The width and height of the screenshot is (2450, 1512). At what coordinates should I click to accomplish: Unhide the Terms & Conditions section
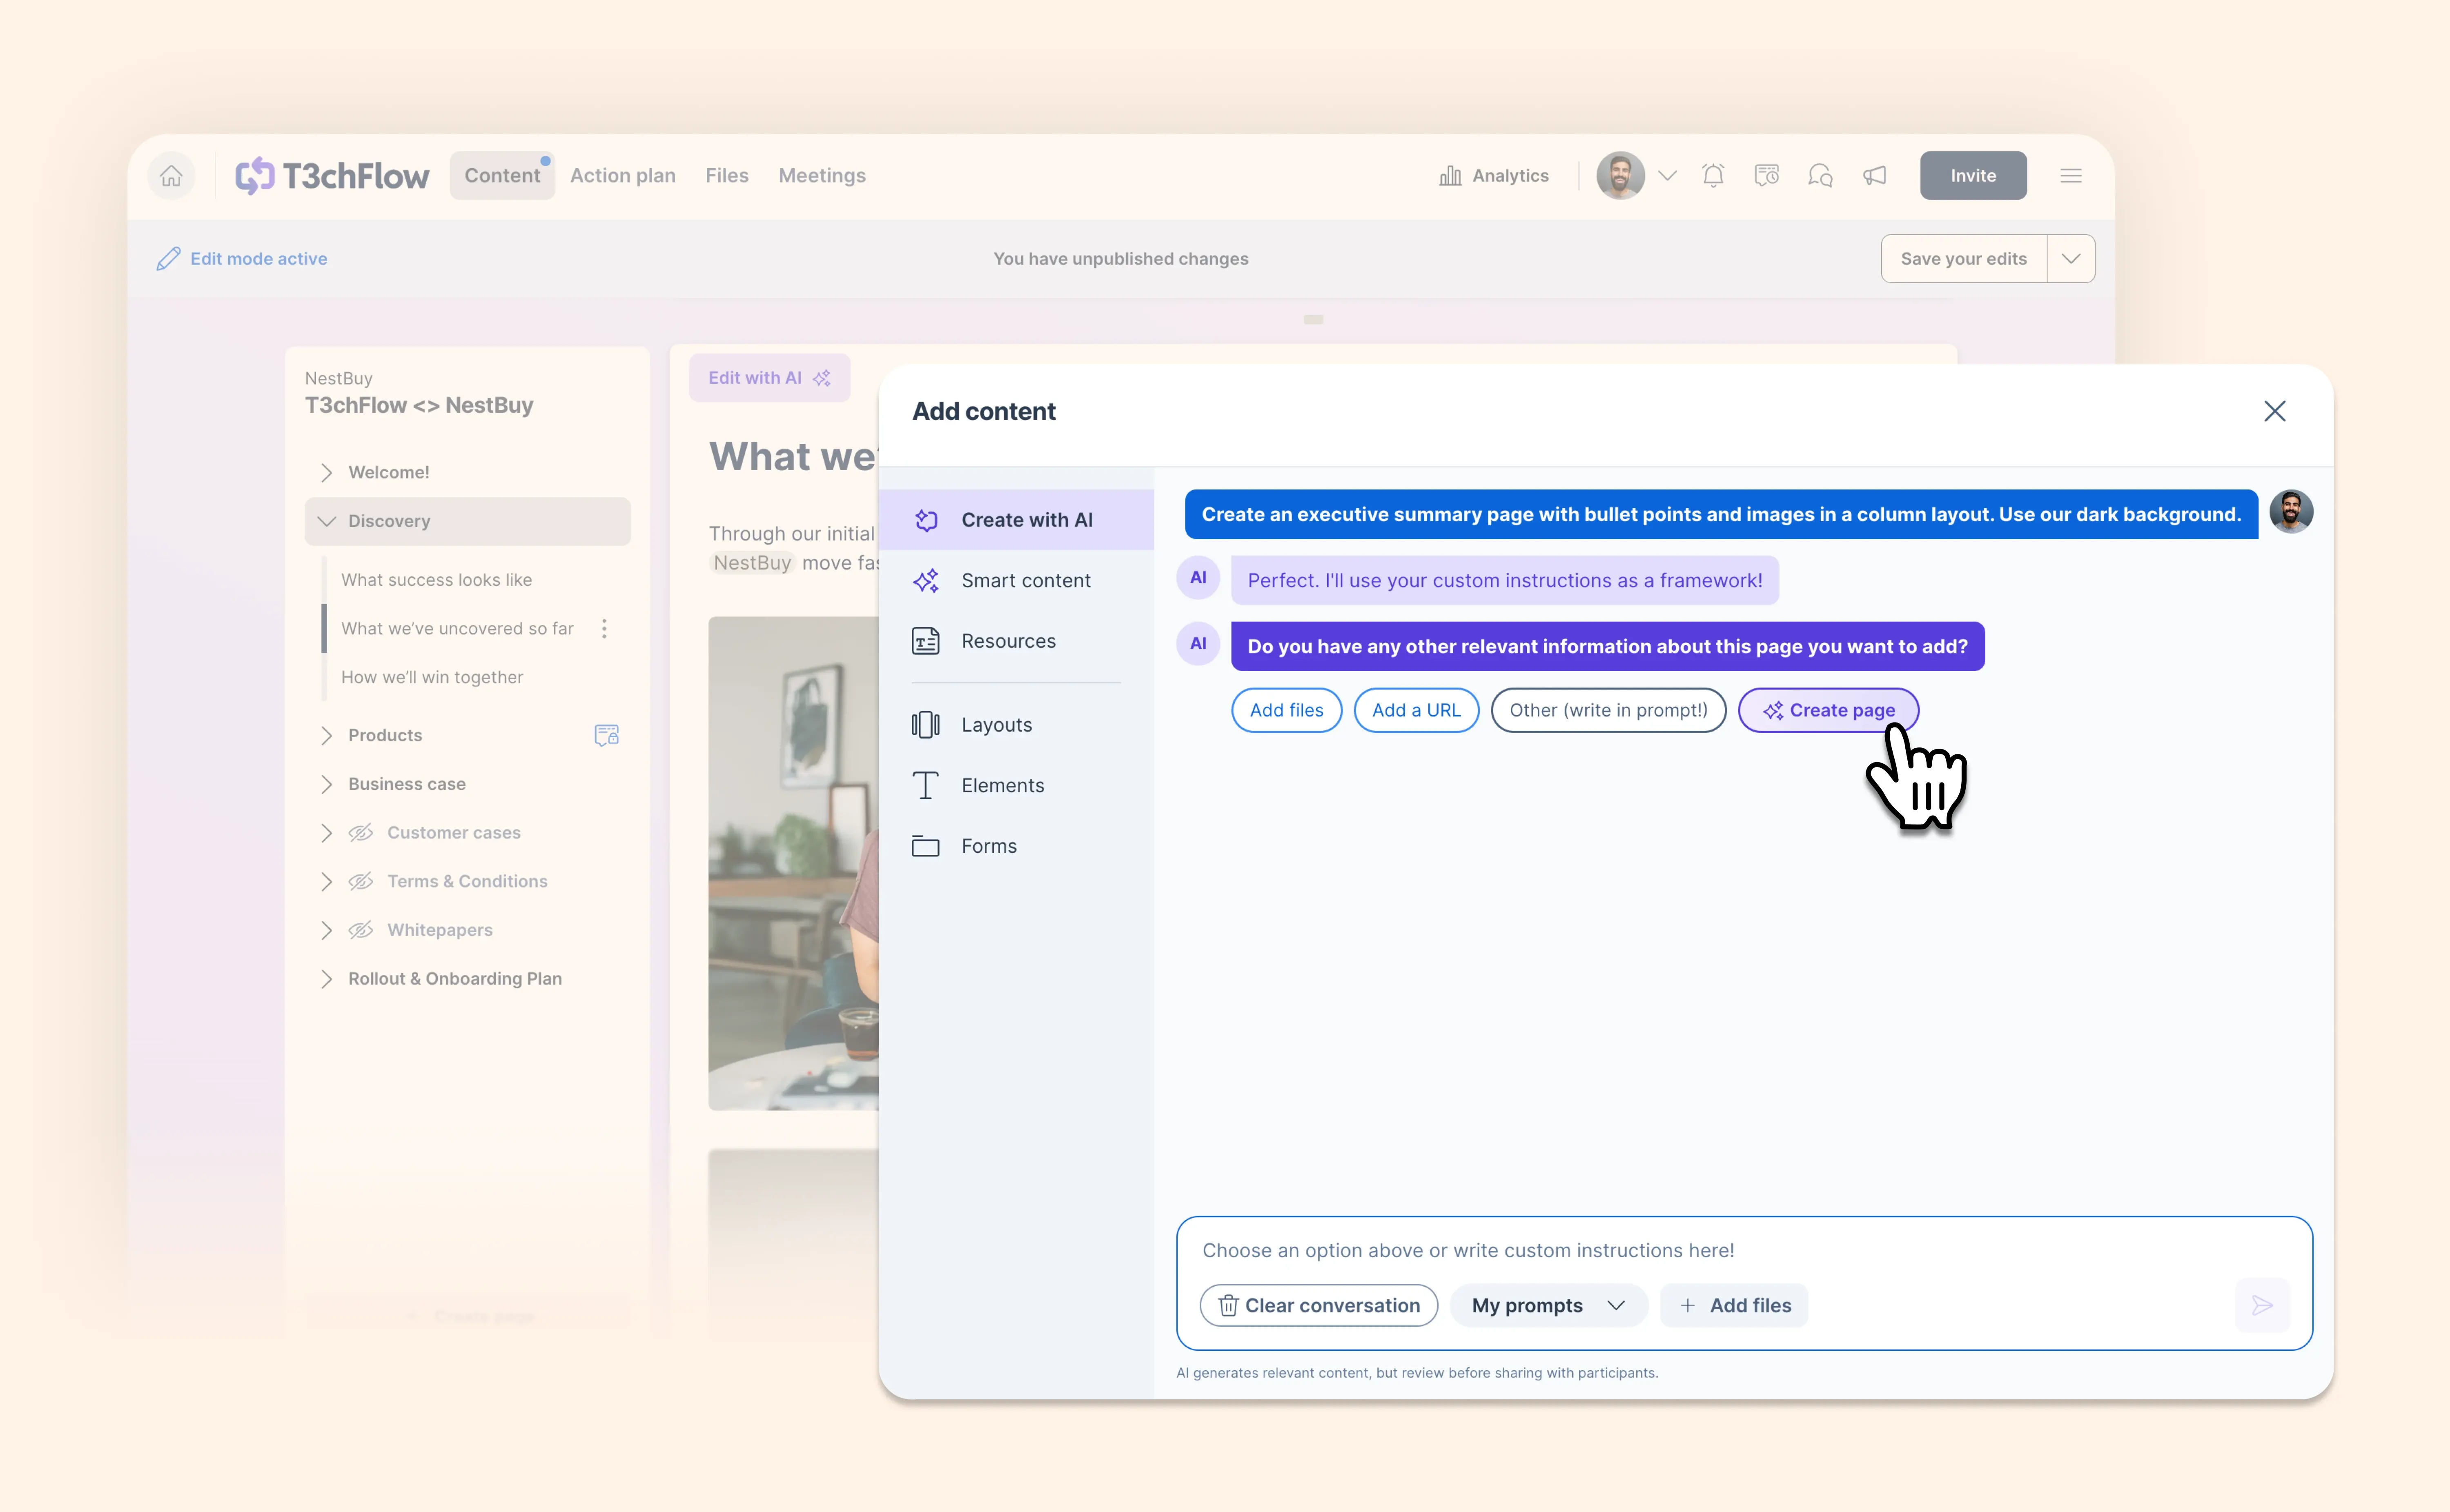[361, 881]
